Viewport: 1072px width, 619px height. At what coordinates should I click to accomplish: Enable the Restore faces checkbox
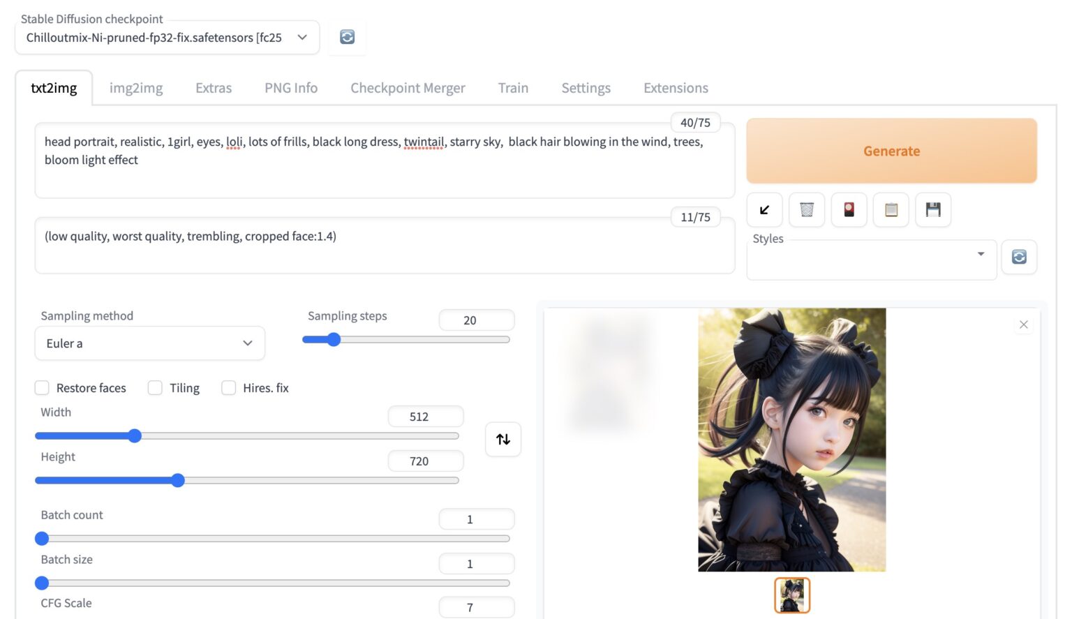(43, 388)
